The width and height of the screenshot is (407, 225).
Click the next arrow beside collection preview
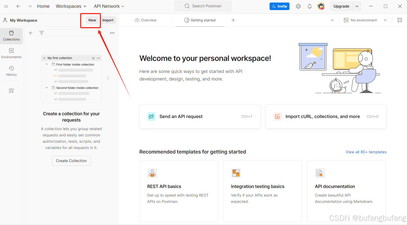(108, 78)
